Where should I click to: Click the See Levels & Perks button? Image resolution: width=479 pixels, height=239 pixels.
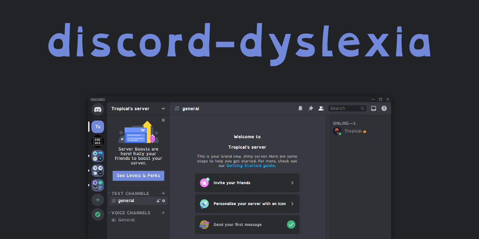(138, 176)
